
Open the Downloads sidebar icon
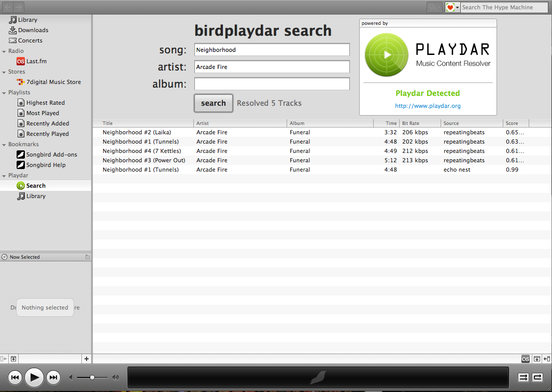[x=12, y=30]
